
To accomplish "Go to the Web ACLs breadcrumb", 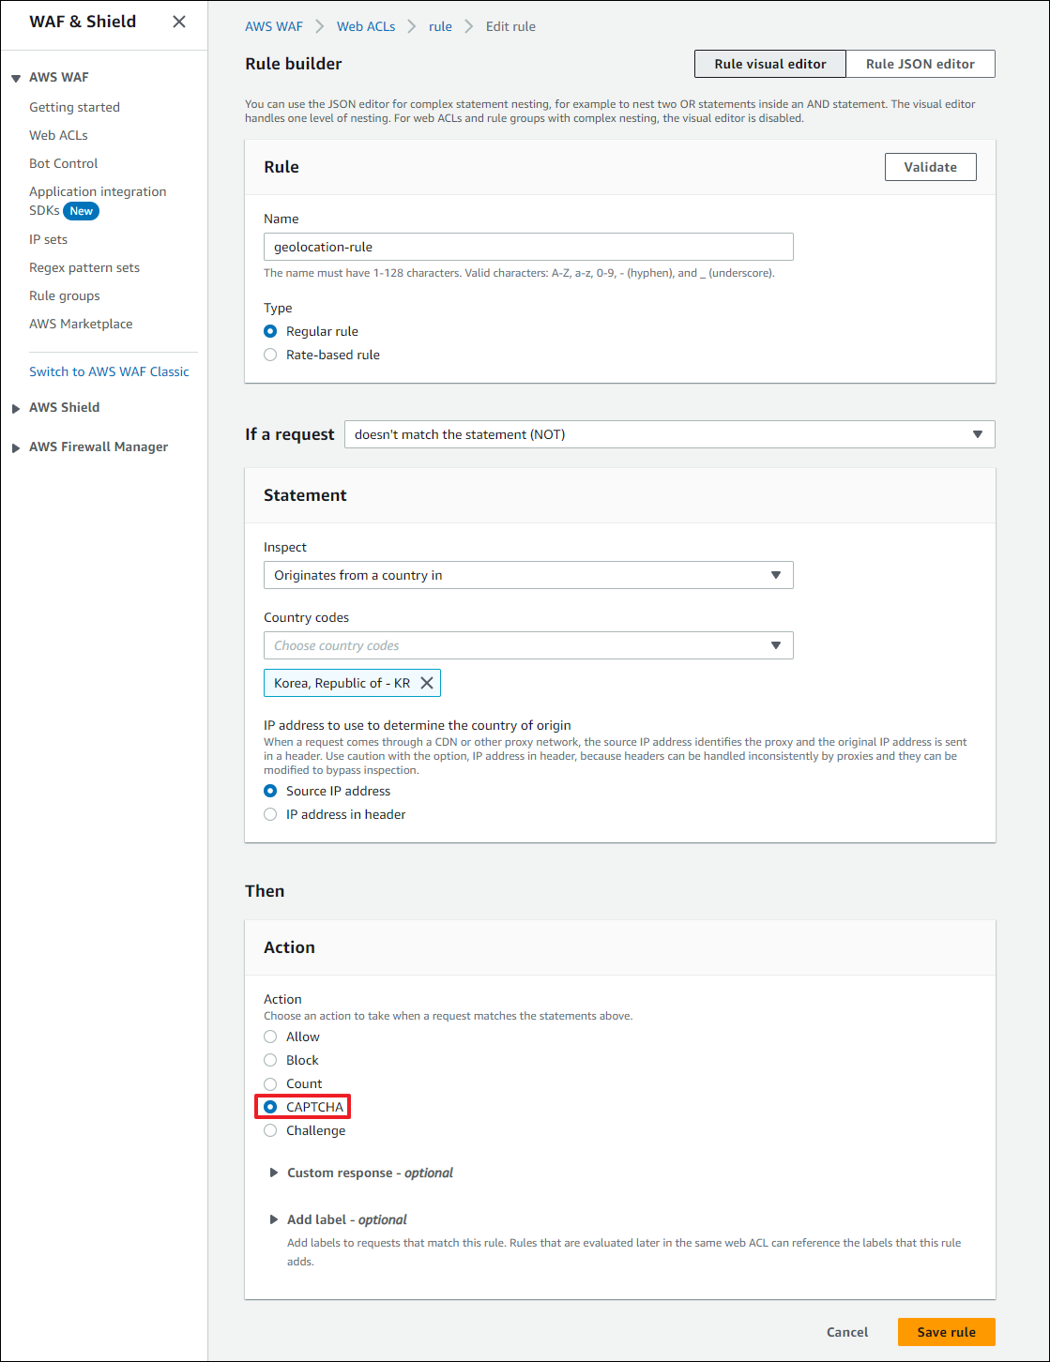I will coord(366,26).
